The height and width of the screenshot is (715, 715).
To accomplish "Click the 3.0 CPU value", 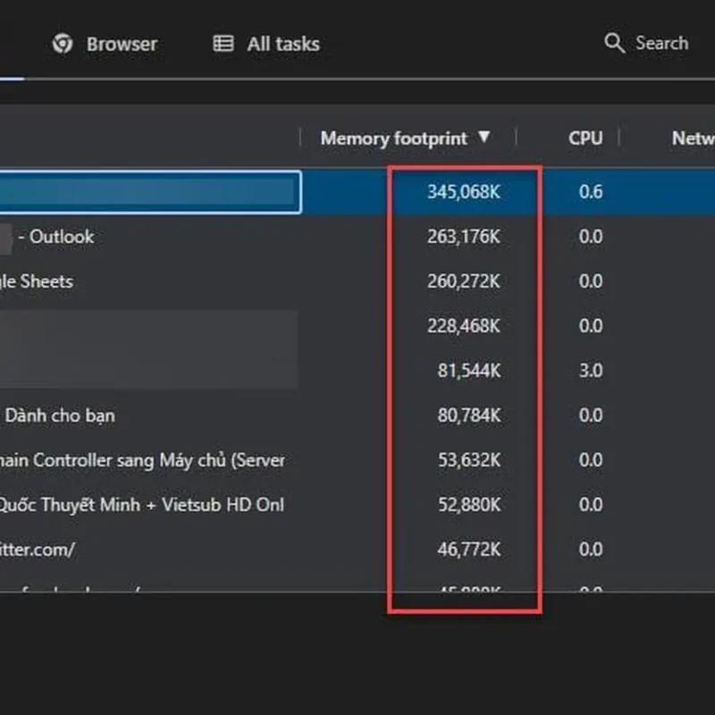I will [591, 371].
